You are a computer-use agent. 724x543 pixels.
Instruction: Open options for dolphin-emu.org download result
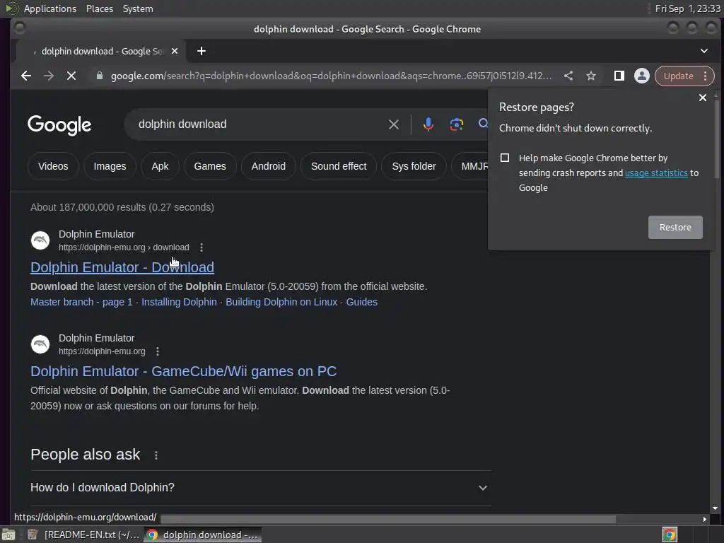pyautogui.click(x=202, y=247)
